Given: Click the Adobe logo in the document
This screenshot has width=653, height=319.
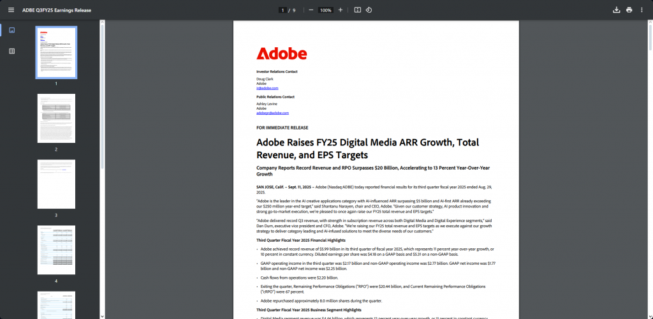Looking at the screenshot, I should pyautogui.click(x=281, y=54).
